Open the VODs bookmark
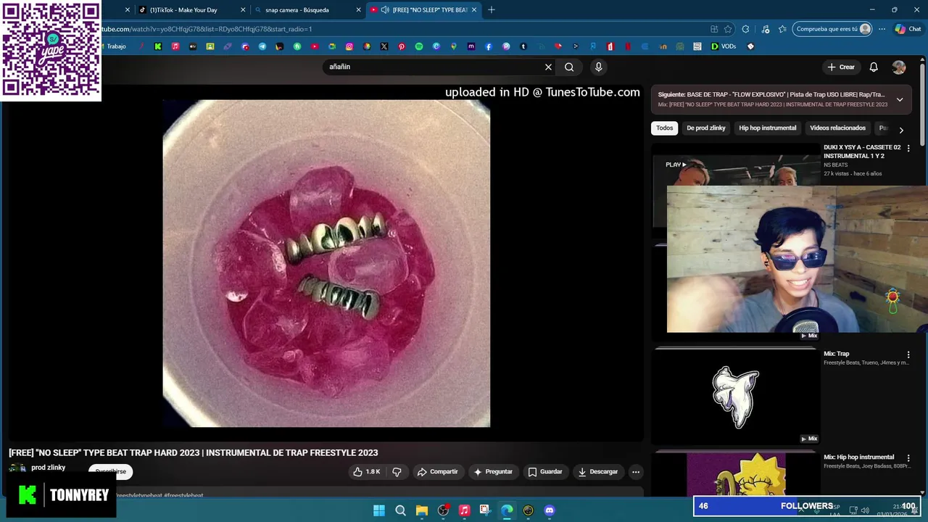This screenshot has width=928, height=522. [x=724, y=46]
